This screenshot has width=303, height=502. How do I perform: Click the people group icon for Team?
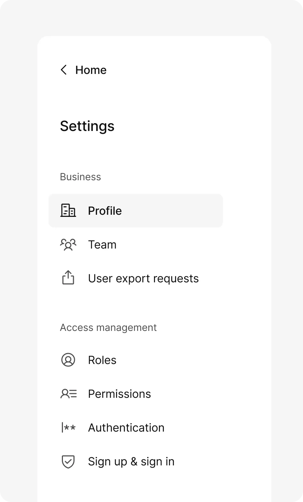pyautogui.click(x=68, y=245)
